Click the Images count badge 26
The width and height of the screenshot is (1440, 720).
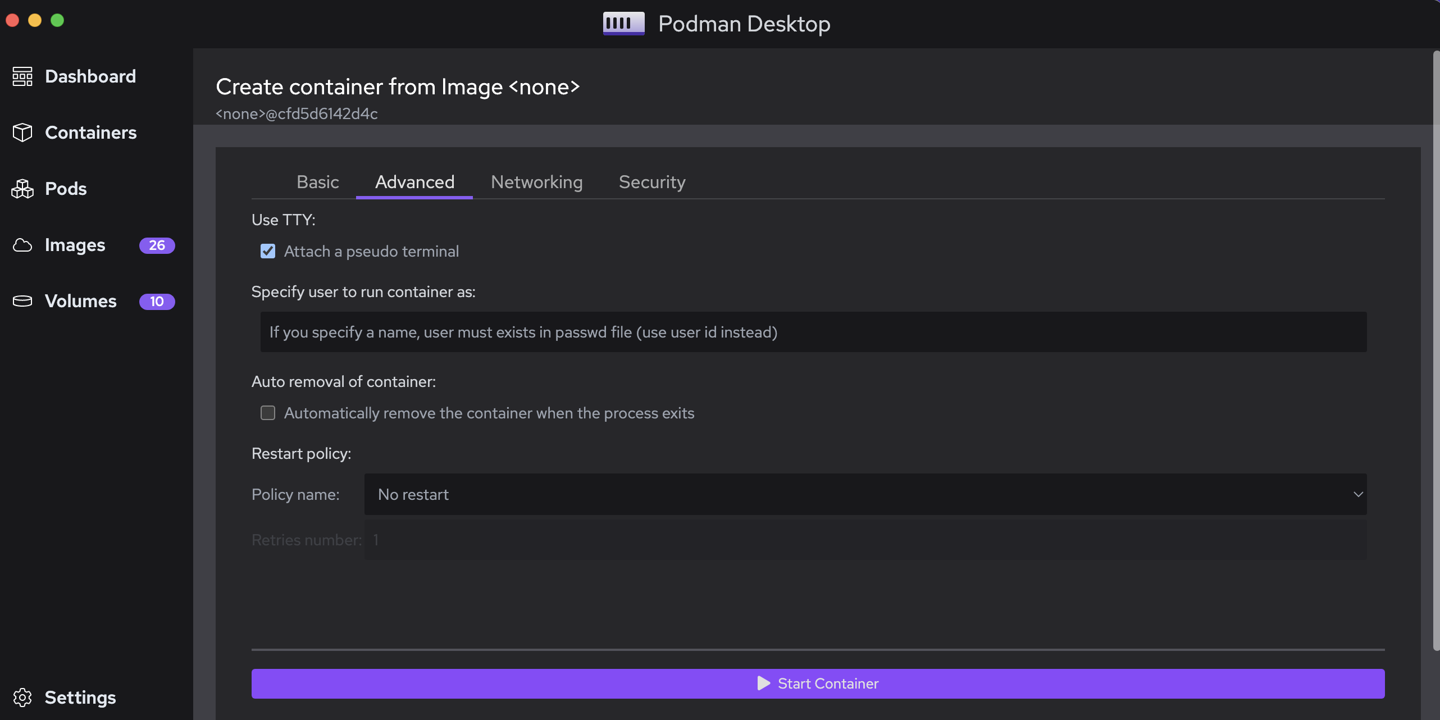(x=157, y=245)
